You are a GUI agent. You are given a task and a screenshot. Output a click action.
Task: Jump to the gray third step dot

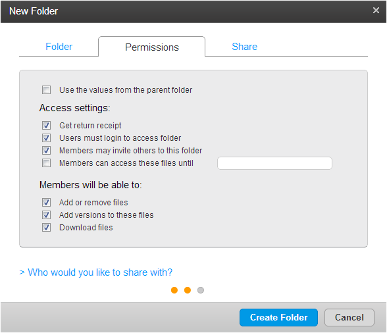click(201, 290)
